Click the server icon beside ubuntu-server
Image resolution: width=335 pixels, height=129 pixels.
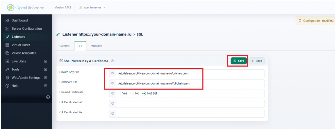coord(81,7)
